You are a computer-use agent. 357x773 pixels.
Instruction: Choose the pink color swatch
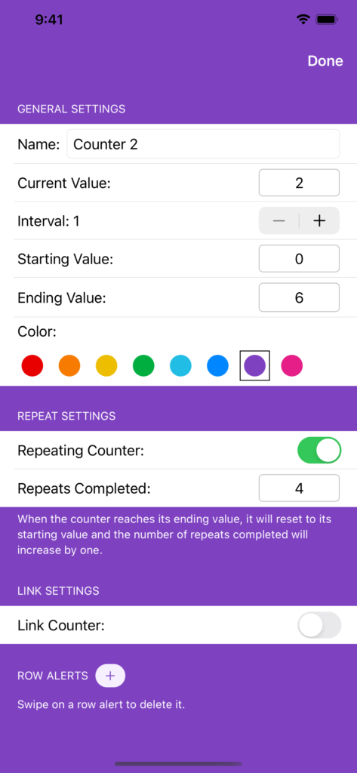pyautogui.click(x=292, y=366)
